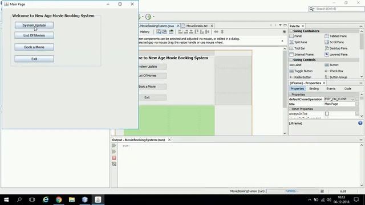
Task: Dismiss the design hint message with its X
Action: point(282,40)
